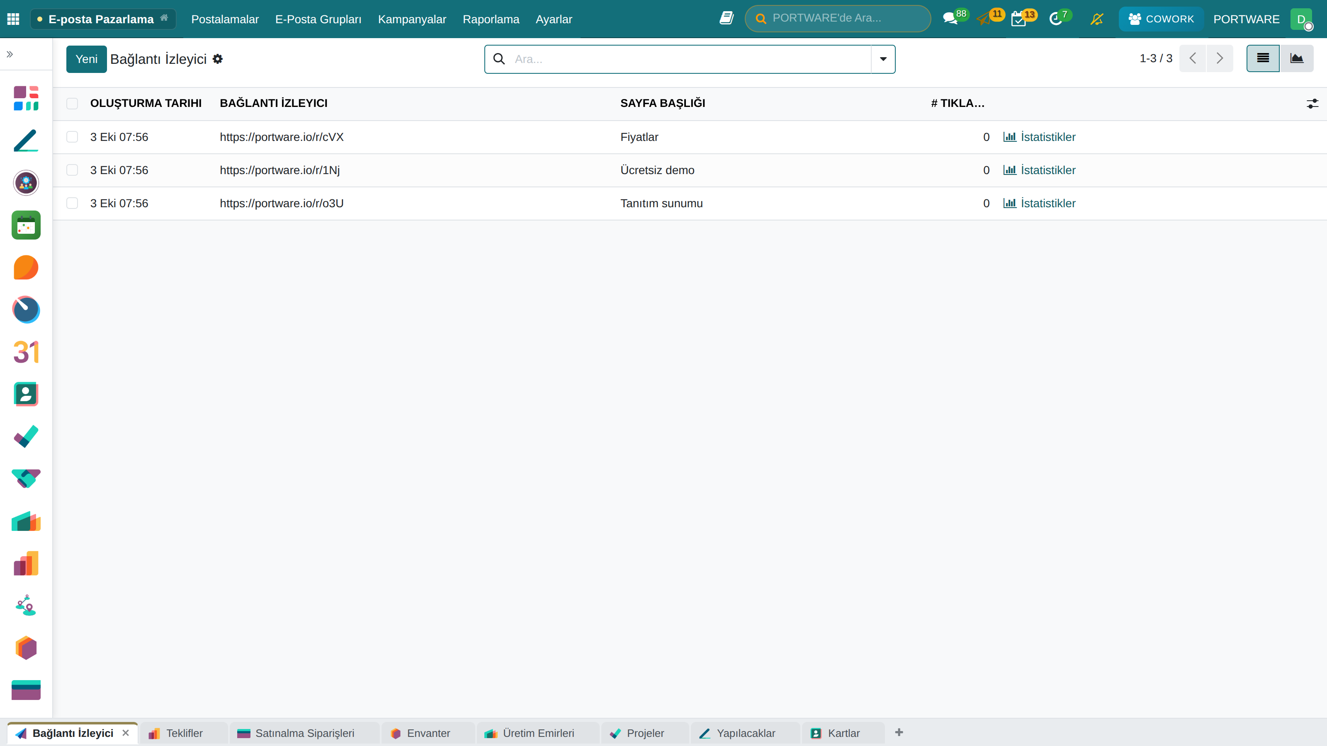1327x746 pixels.
Task: Open the handshake CRM app in sidebar
Action: click(26, 479)
